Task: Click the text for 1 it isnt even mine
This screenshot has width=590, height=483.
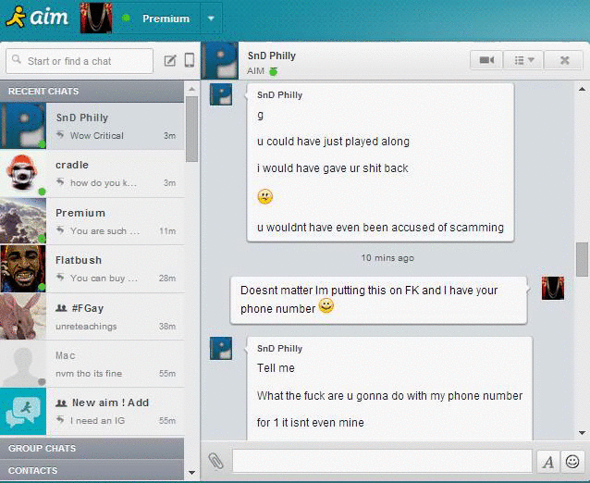Action: (311, 422)
